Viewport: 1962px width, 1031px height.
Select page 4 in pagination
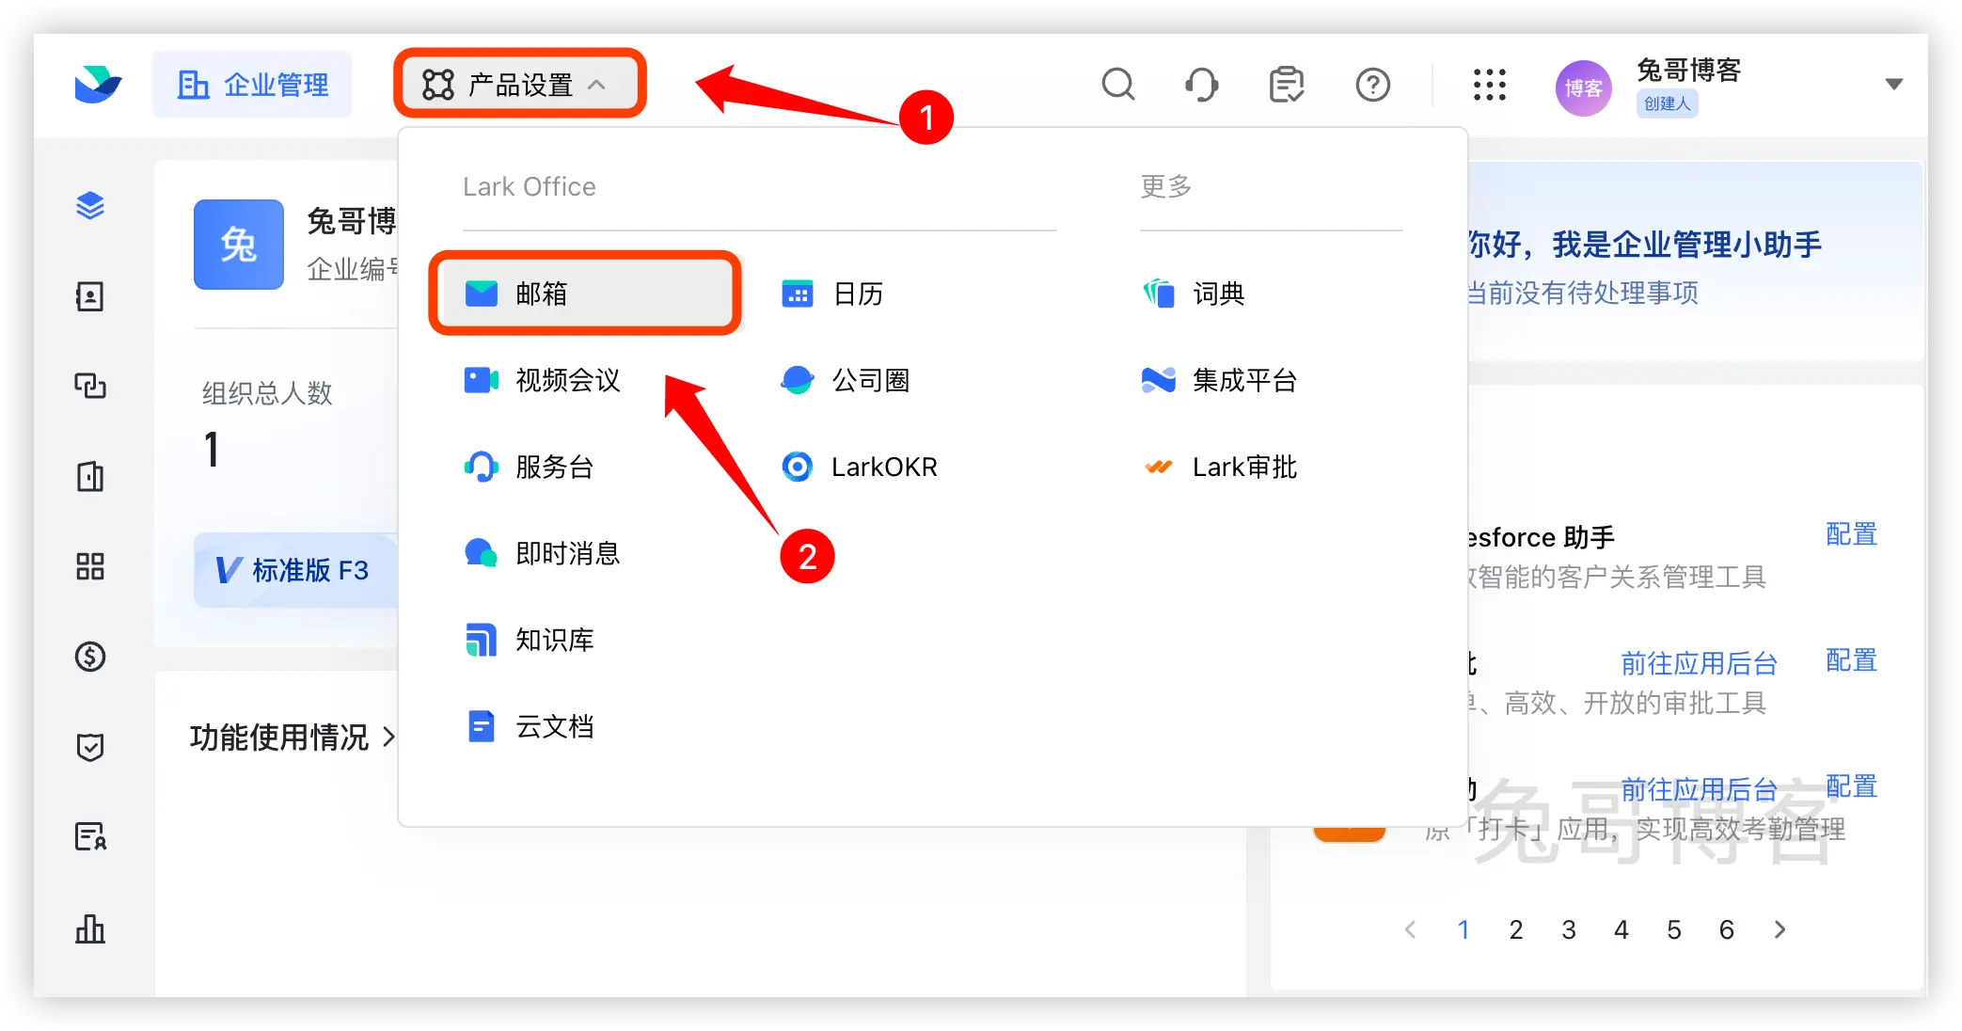click(1622, 929)
